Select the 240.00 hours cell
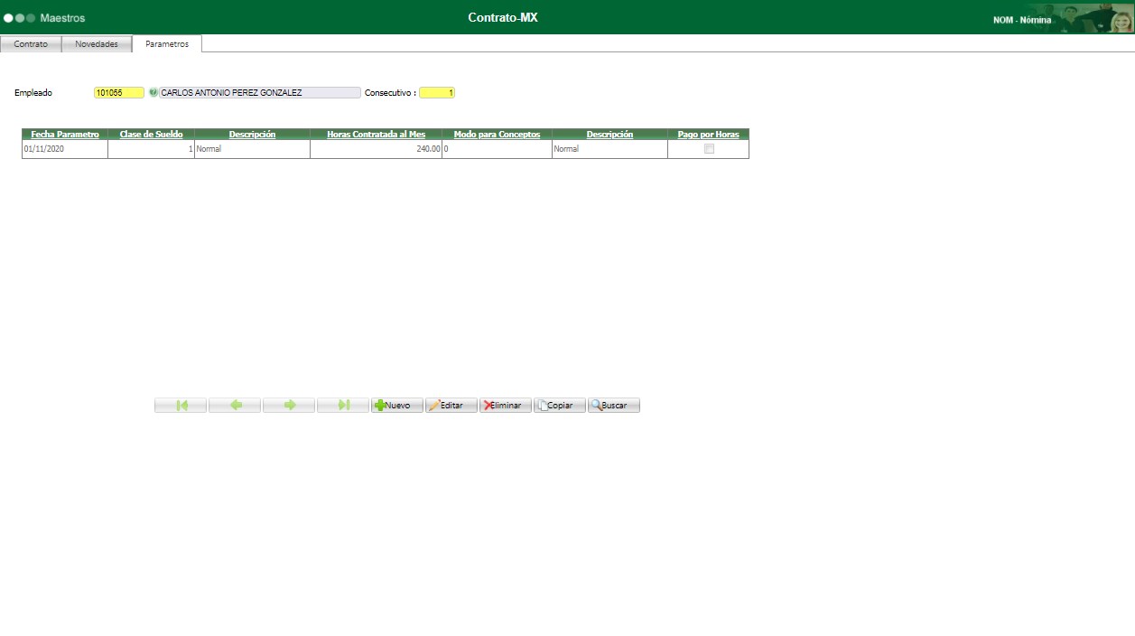 [x=376, y=149]
